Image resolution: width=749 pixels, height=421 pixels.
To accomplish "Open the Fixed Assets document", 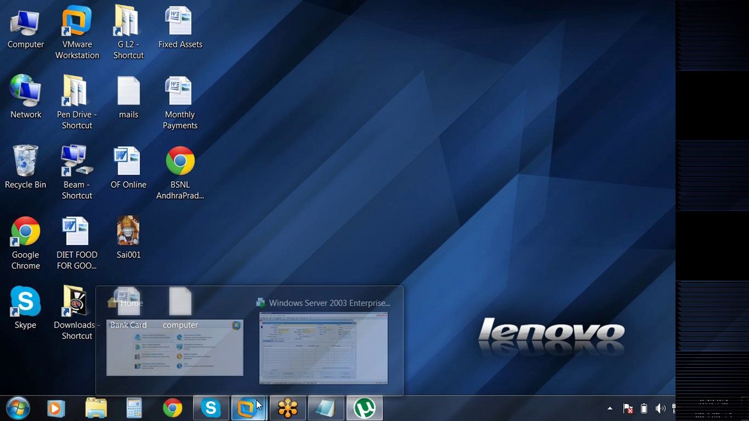I will 180,27.
